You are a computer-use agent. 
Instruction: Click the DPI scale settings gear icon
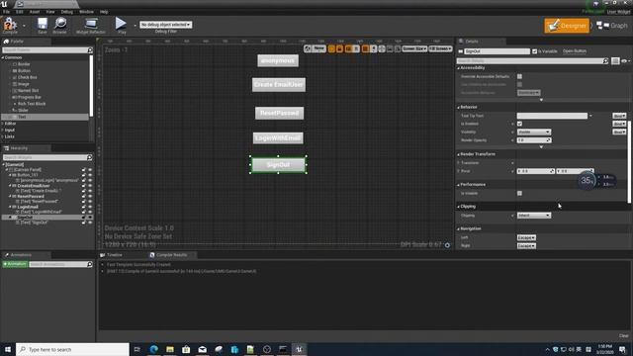tap(447, 245)
